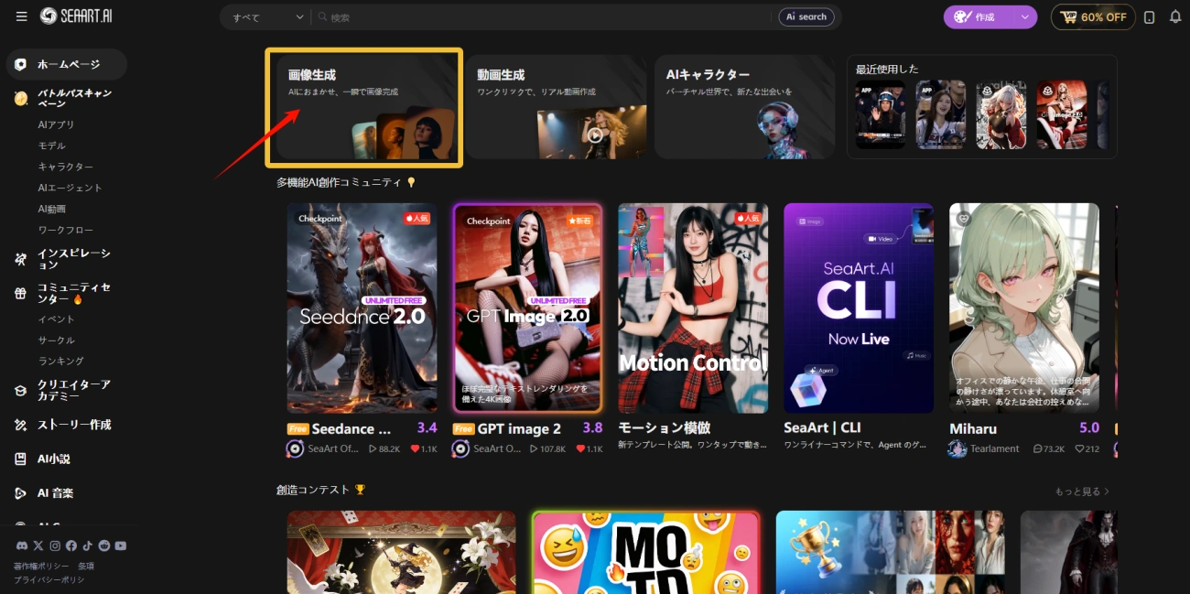
Task: Open the notifications bell icon
Action: tap(1175, 16)
